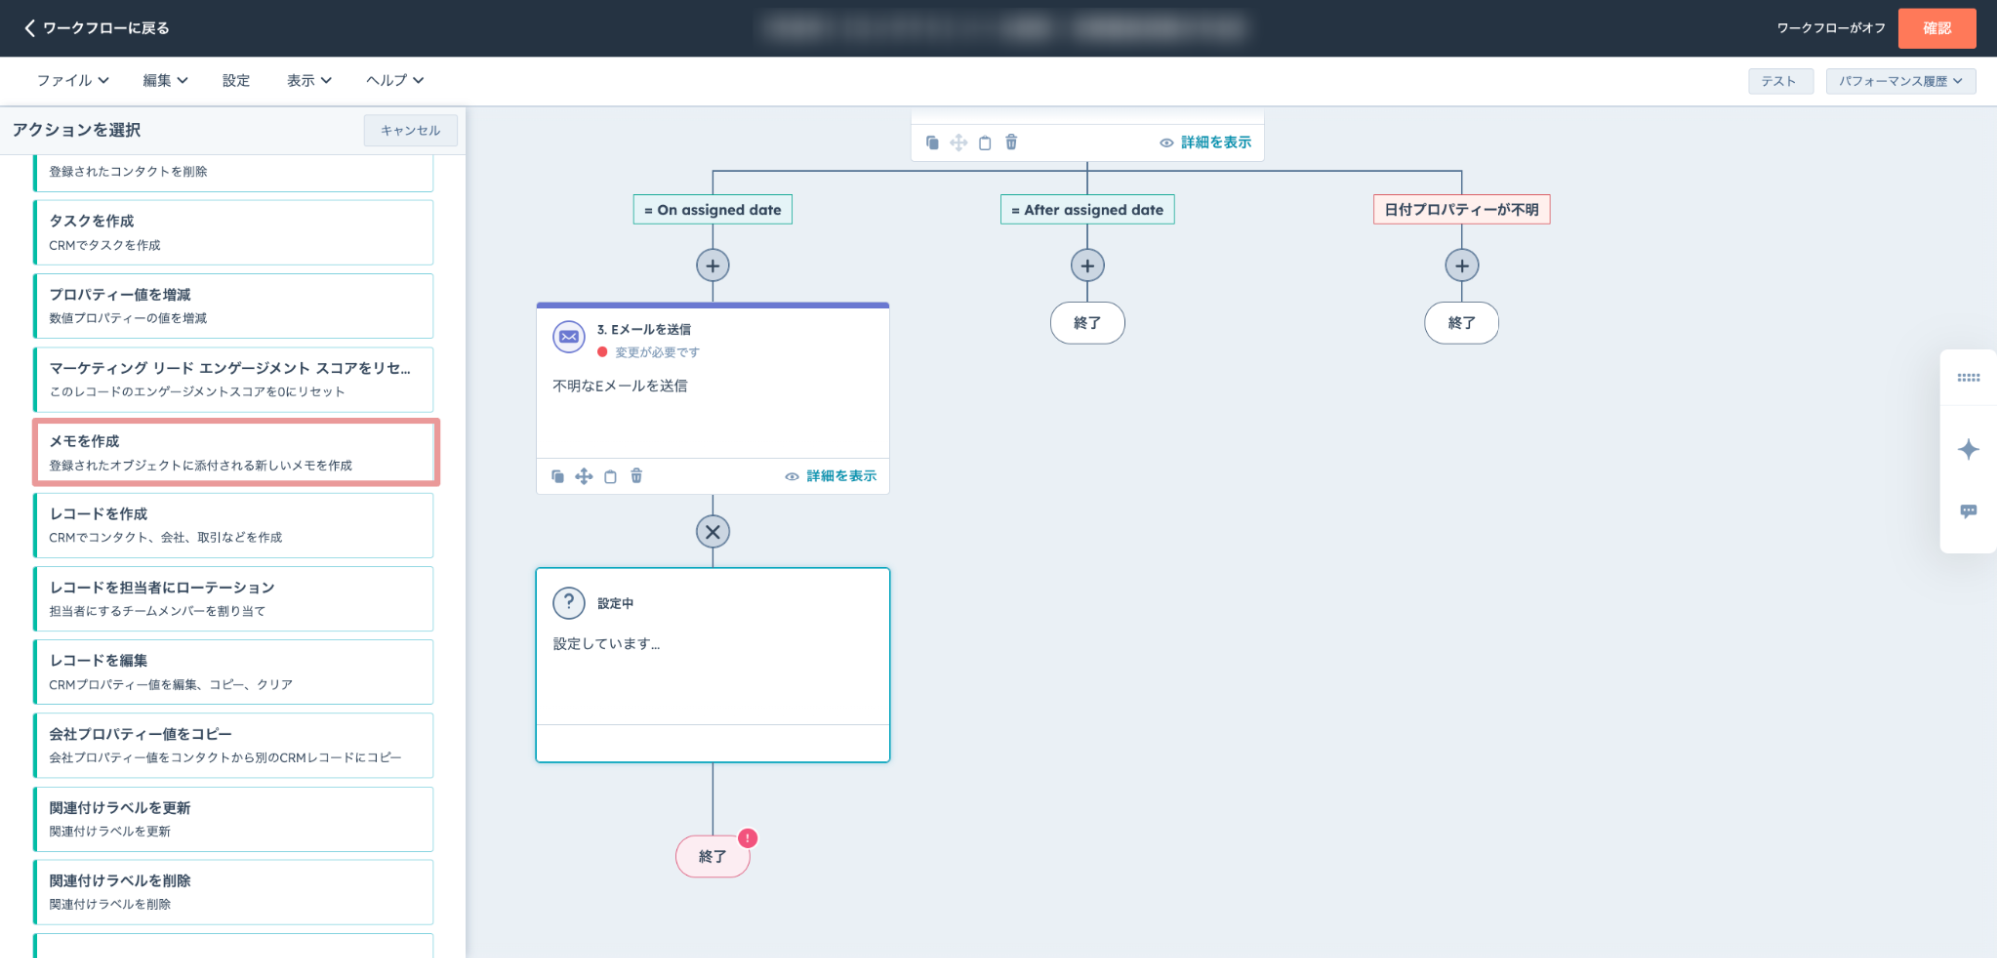Click 終了 node under After assigned date
The width and height of the screenshot is (1997, 958).
click(1087, 323)
